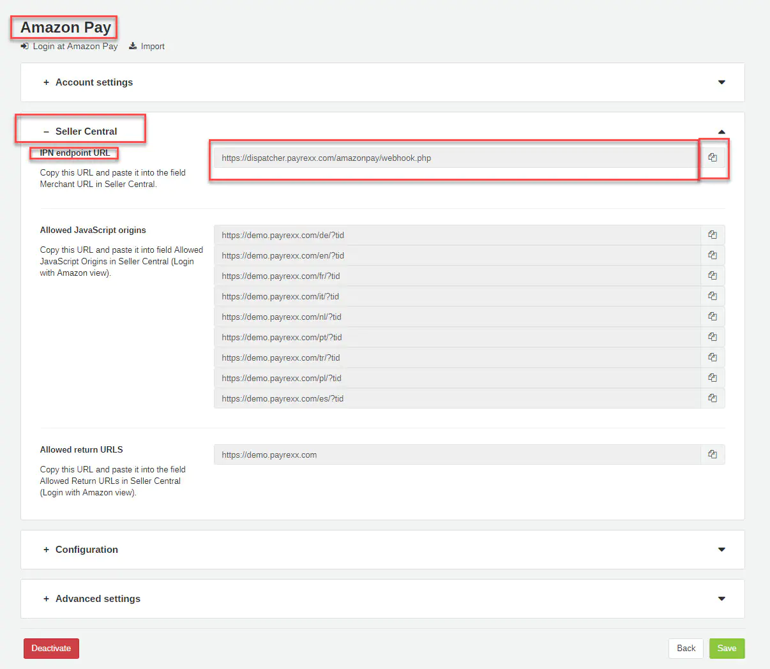This screenshot has height=669, width=770.
Task: Copy the /it/?tid JavaScript origin URL
Action: (x=713, y=296)
